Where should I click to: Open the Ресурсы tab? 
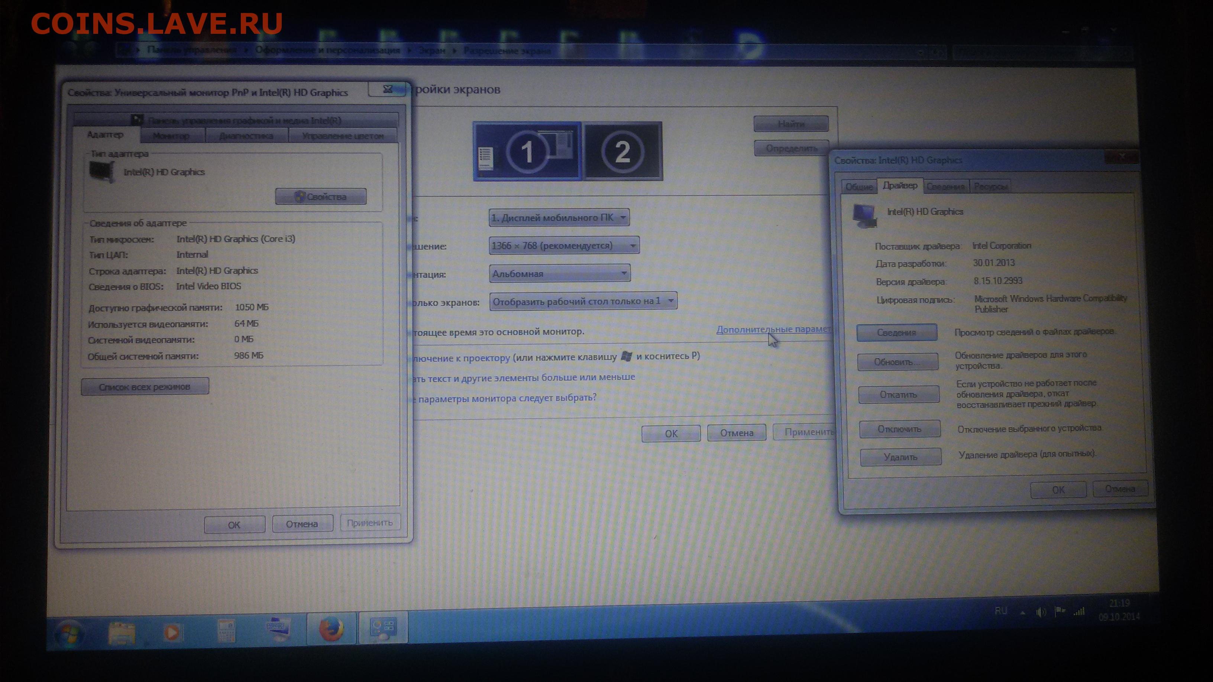coord(991,187)
